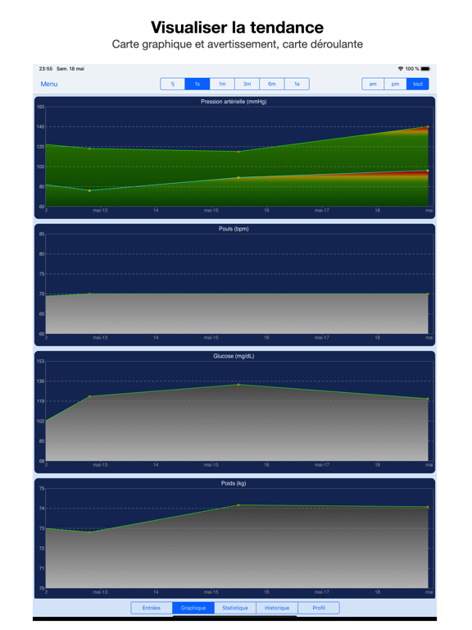
Task: Select the 3m time range
Action: click(x=247, y=84)
